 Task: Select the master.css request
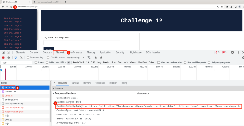tap(10, 91)
